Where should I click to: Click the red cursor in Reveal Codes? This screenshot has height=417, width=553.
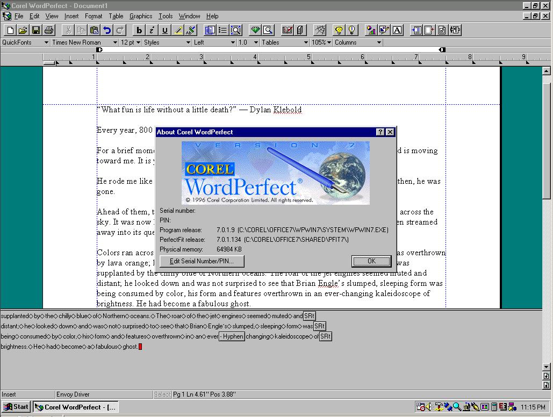pos(140,347)
